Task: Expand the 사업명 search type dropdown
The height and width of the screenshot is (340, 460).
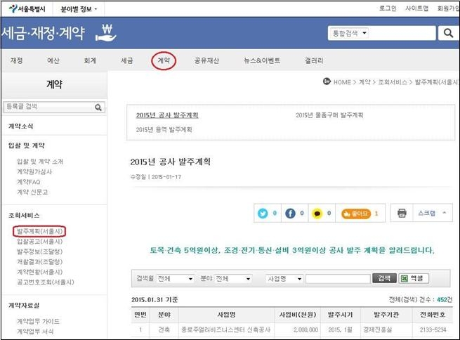Action: point(284,279)
